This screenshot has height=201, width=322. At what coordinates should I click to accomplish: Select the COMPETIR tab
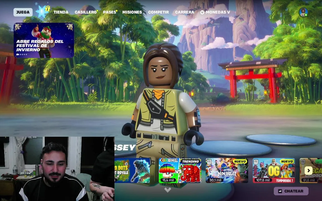pos(158,12)
